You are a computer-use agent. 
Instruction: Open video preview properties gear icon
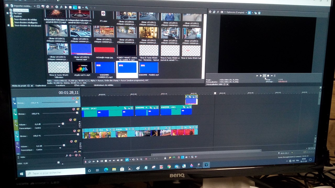point(210,12)
